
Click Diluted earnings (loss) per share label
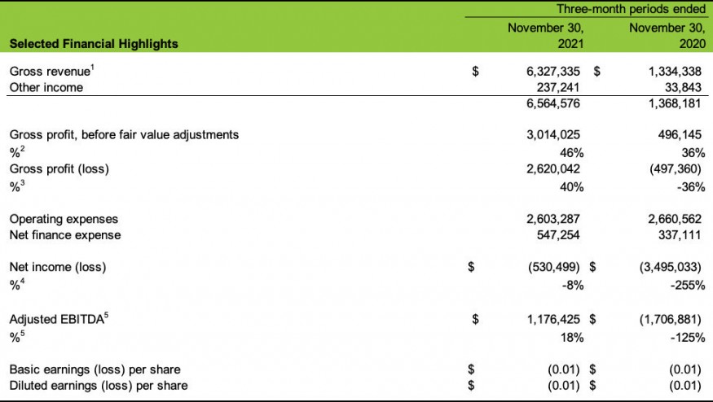point(99,385)
